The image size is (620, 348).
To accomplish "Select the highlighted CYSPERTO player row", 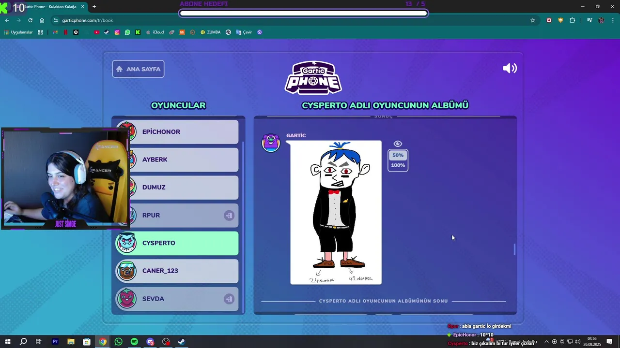I will point(177,243).
